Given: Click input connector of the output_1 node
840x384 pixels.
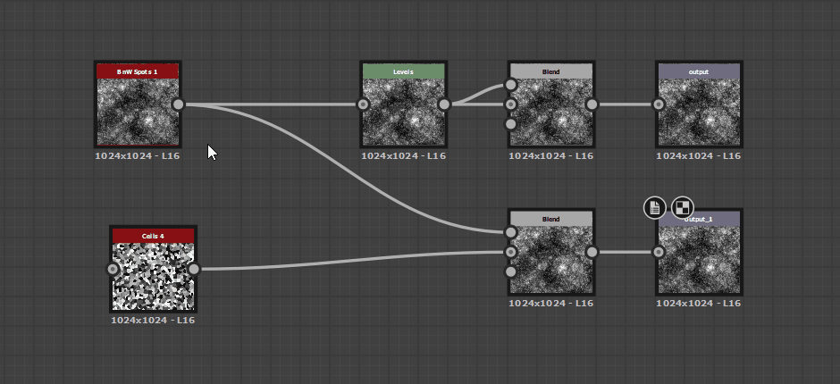Looking at the screenshot, I should (x=659, y=252).
